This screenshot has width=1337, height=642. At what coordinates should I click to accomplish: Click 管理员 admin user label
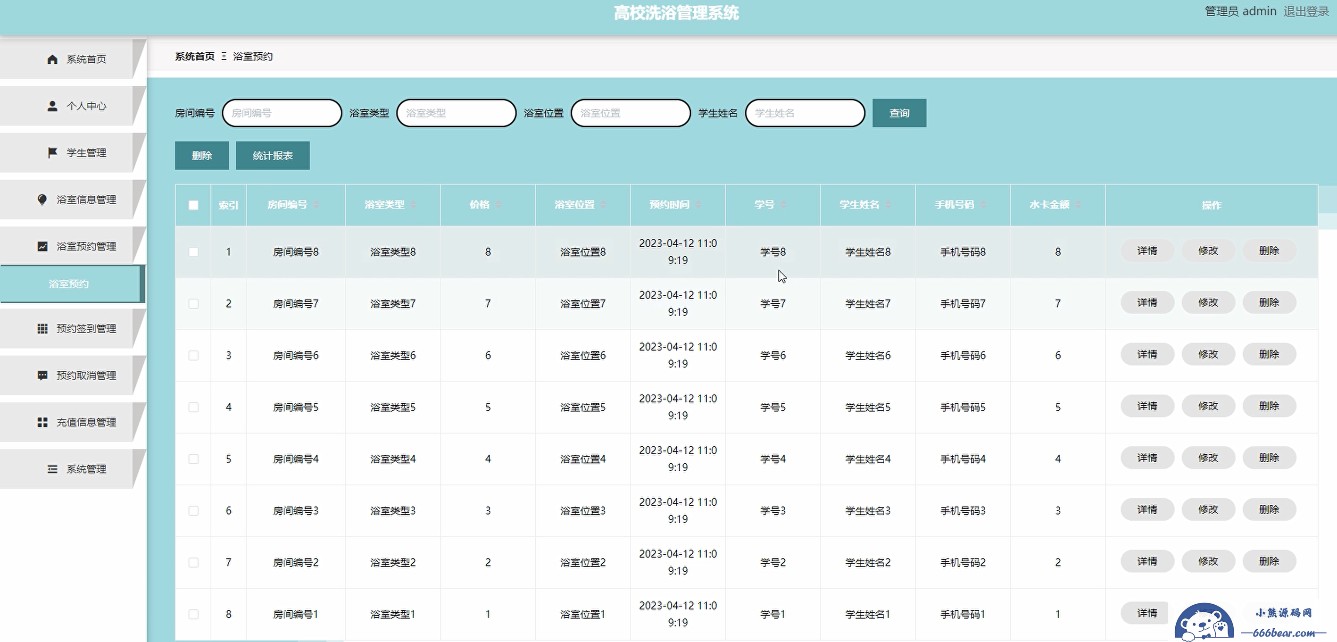(x=1240, y=11)
